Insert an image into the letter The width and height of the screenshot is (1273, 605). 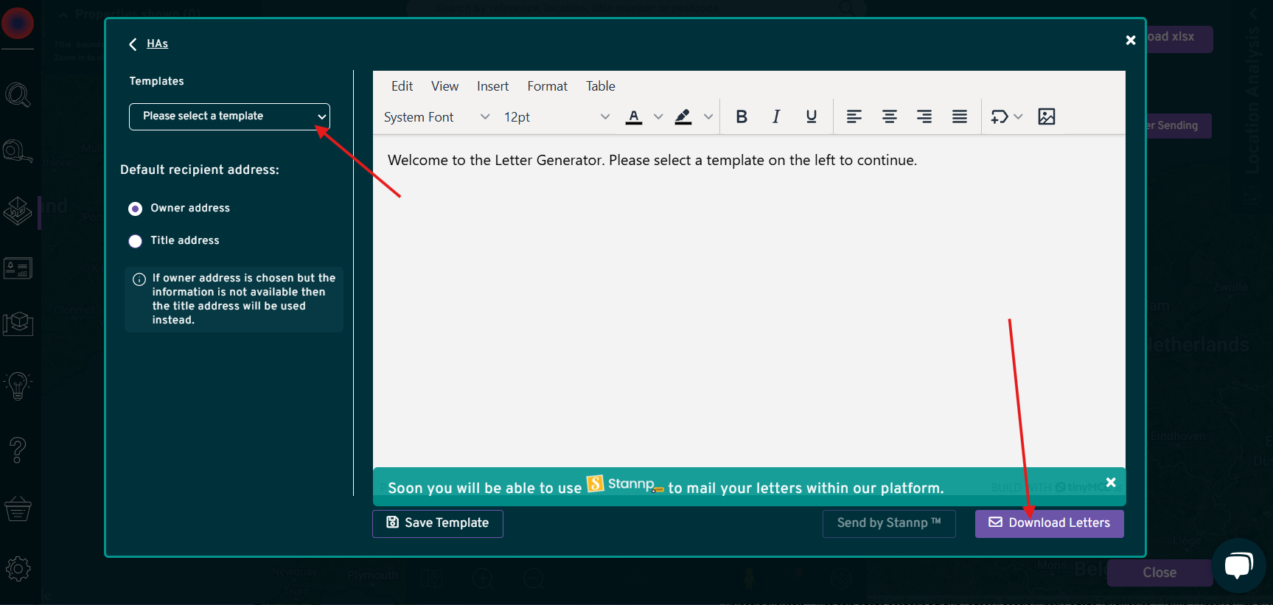tap(1046, 116)
